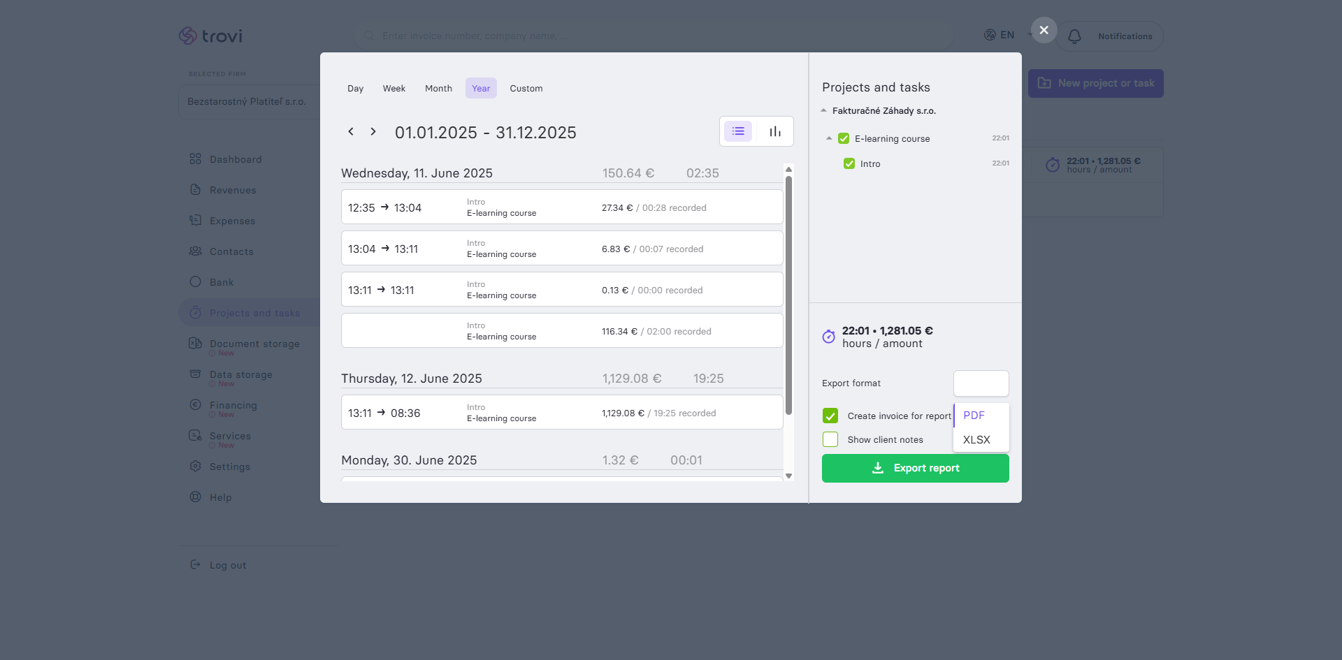Click New project or task button
1342x660 pixels.
coord(1095,83)
